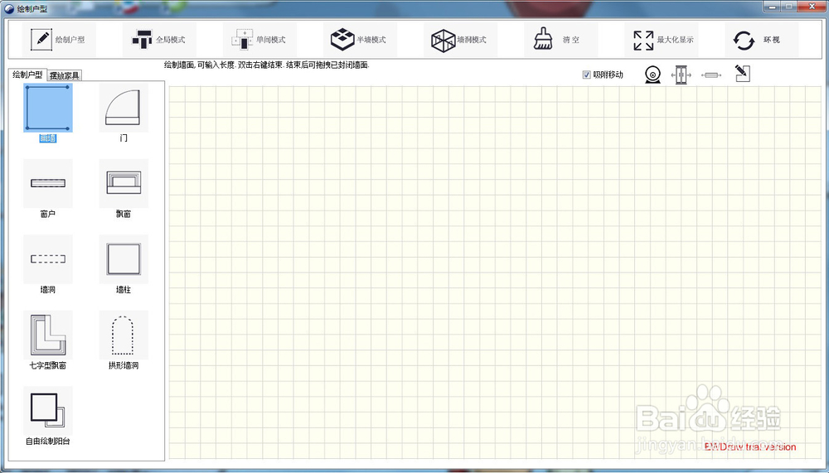Viewport: 829px width, 473px height.
Task: Switch to 单间模式 view
Action: (259, 40)
